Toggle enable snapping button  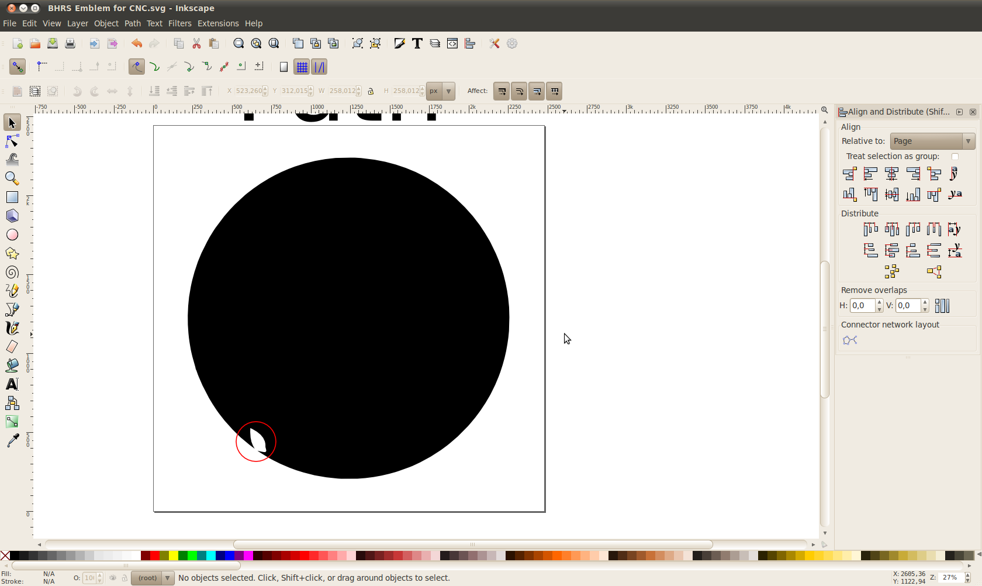(18, 67)
